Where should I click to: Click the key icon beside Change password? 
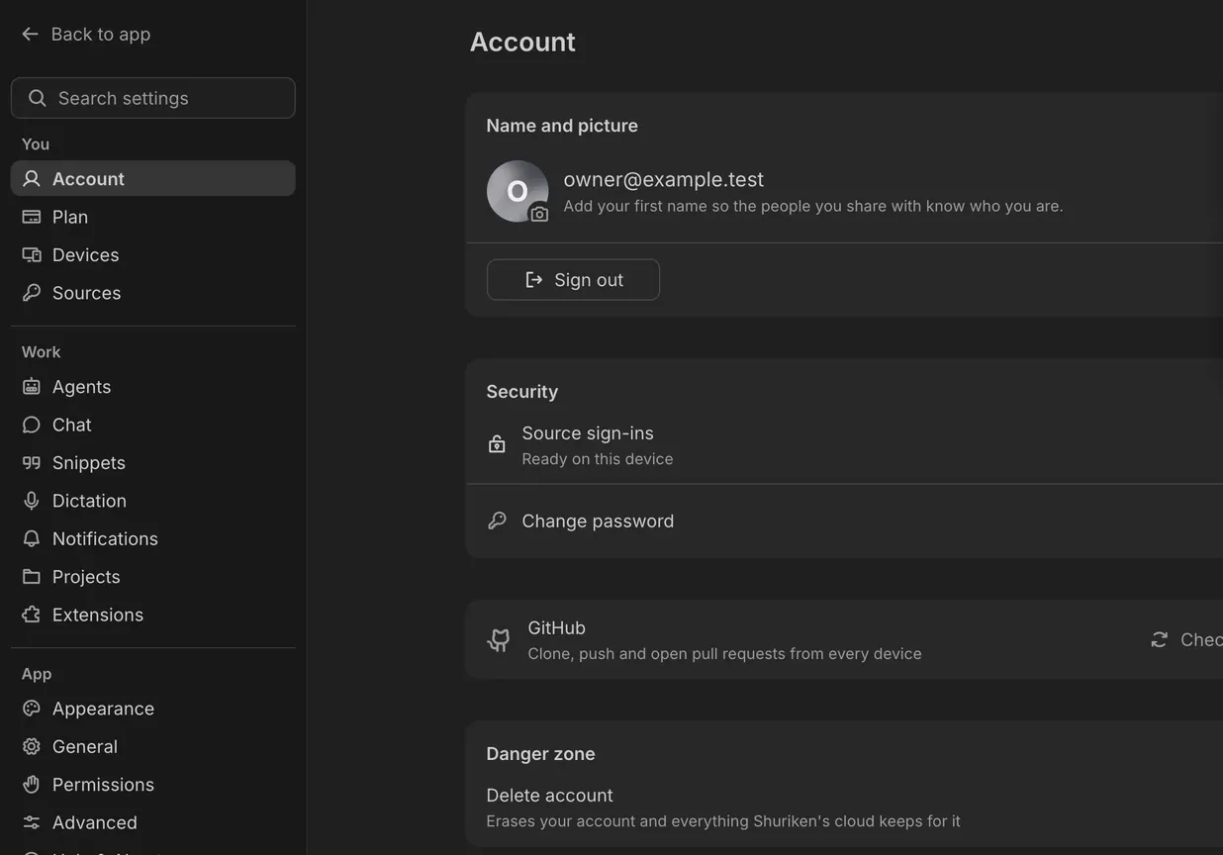pos(497,521)
